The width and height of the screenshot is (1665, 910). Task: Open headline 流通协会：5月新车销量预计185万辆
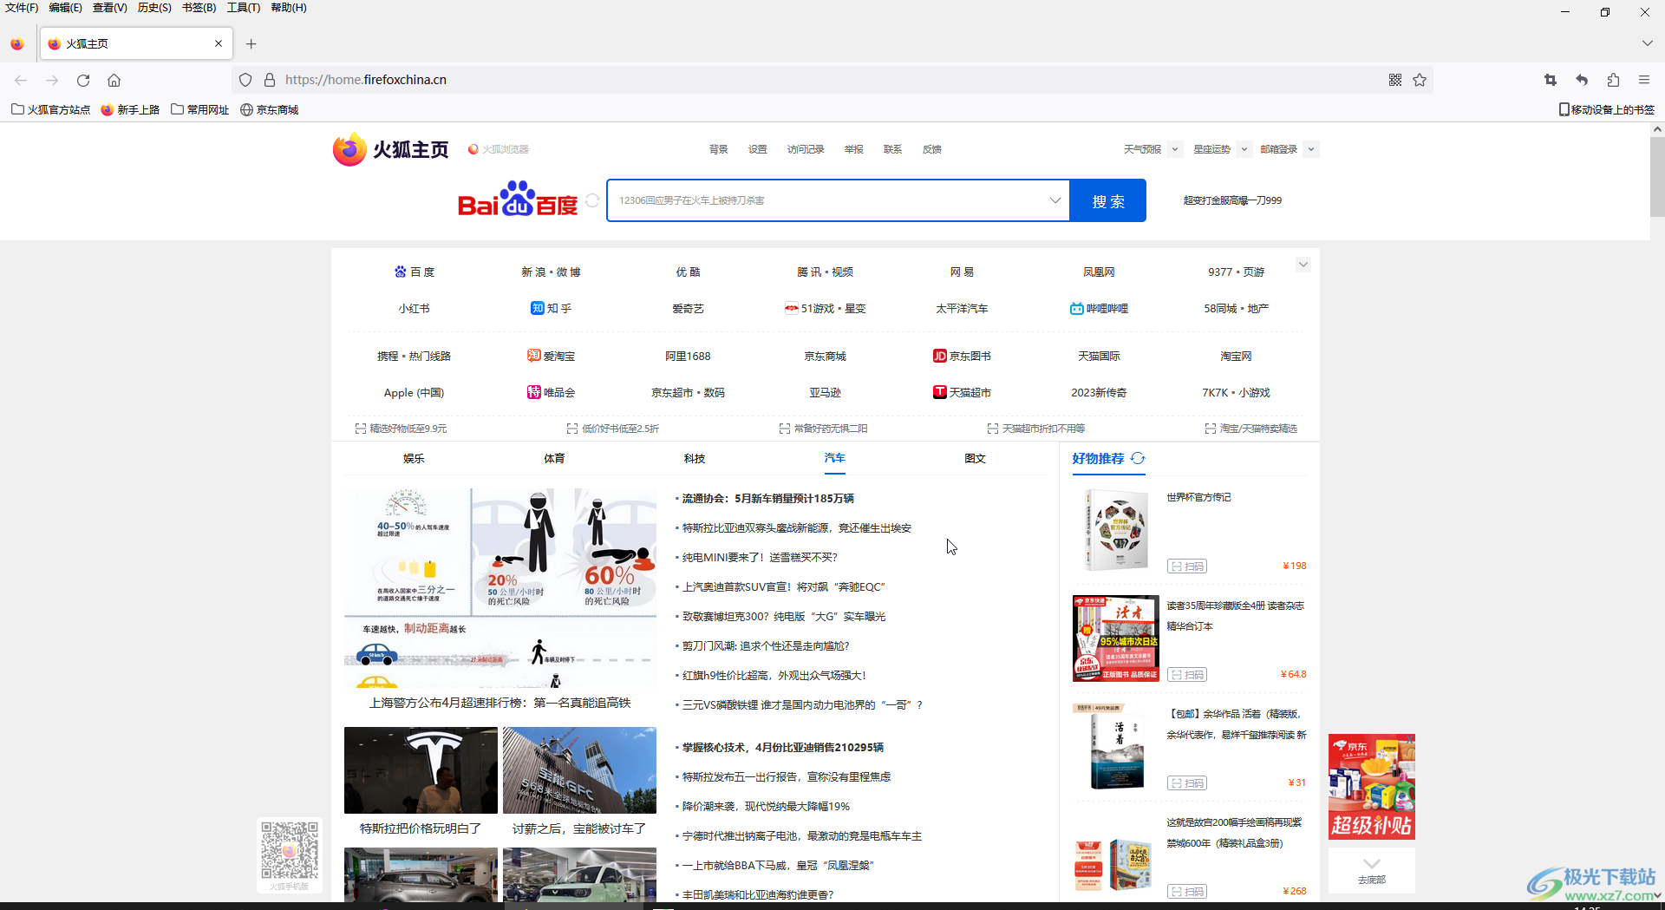point(768,499)
